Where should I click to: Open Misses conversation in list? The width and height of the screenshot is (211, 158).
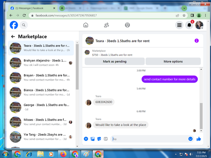coord(41,122)
